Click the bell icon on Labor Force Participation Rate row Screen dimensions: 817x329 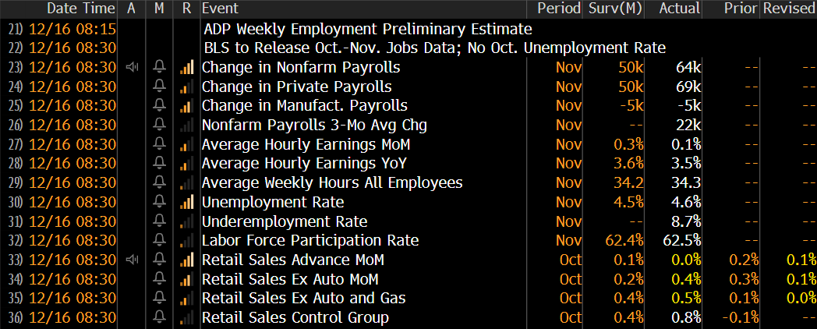pos(160,240)
